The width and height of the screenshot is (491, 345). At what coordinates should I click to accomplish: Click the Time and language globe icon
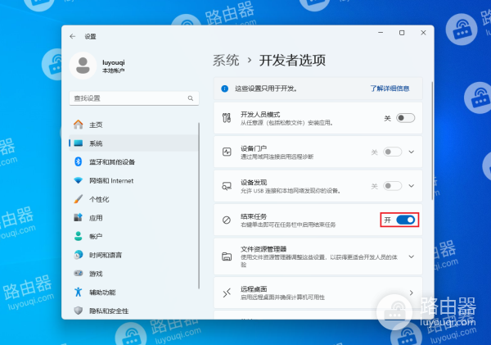79,255
